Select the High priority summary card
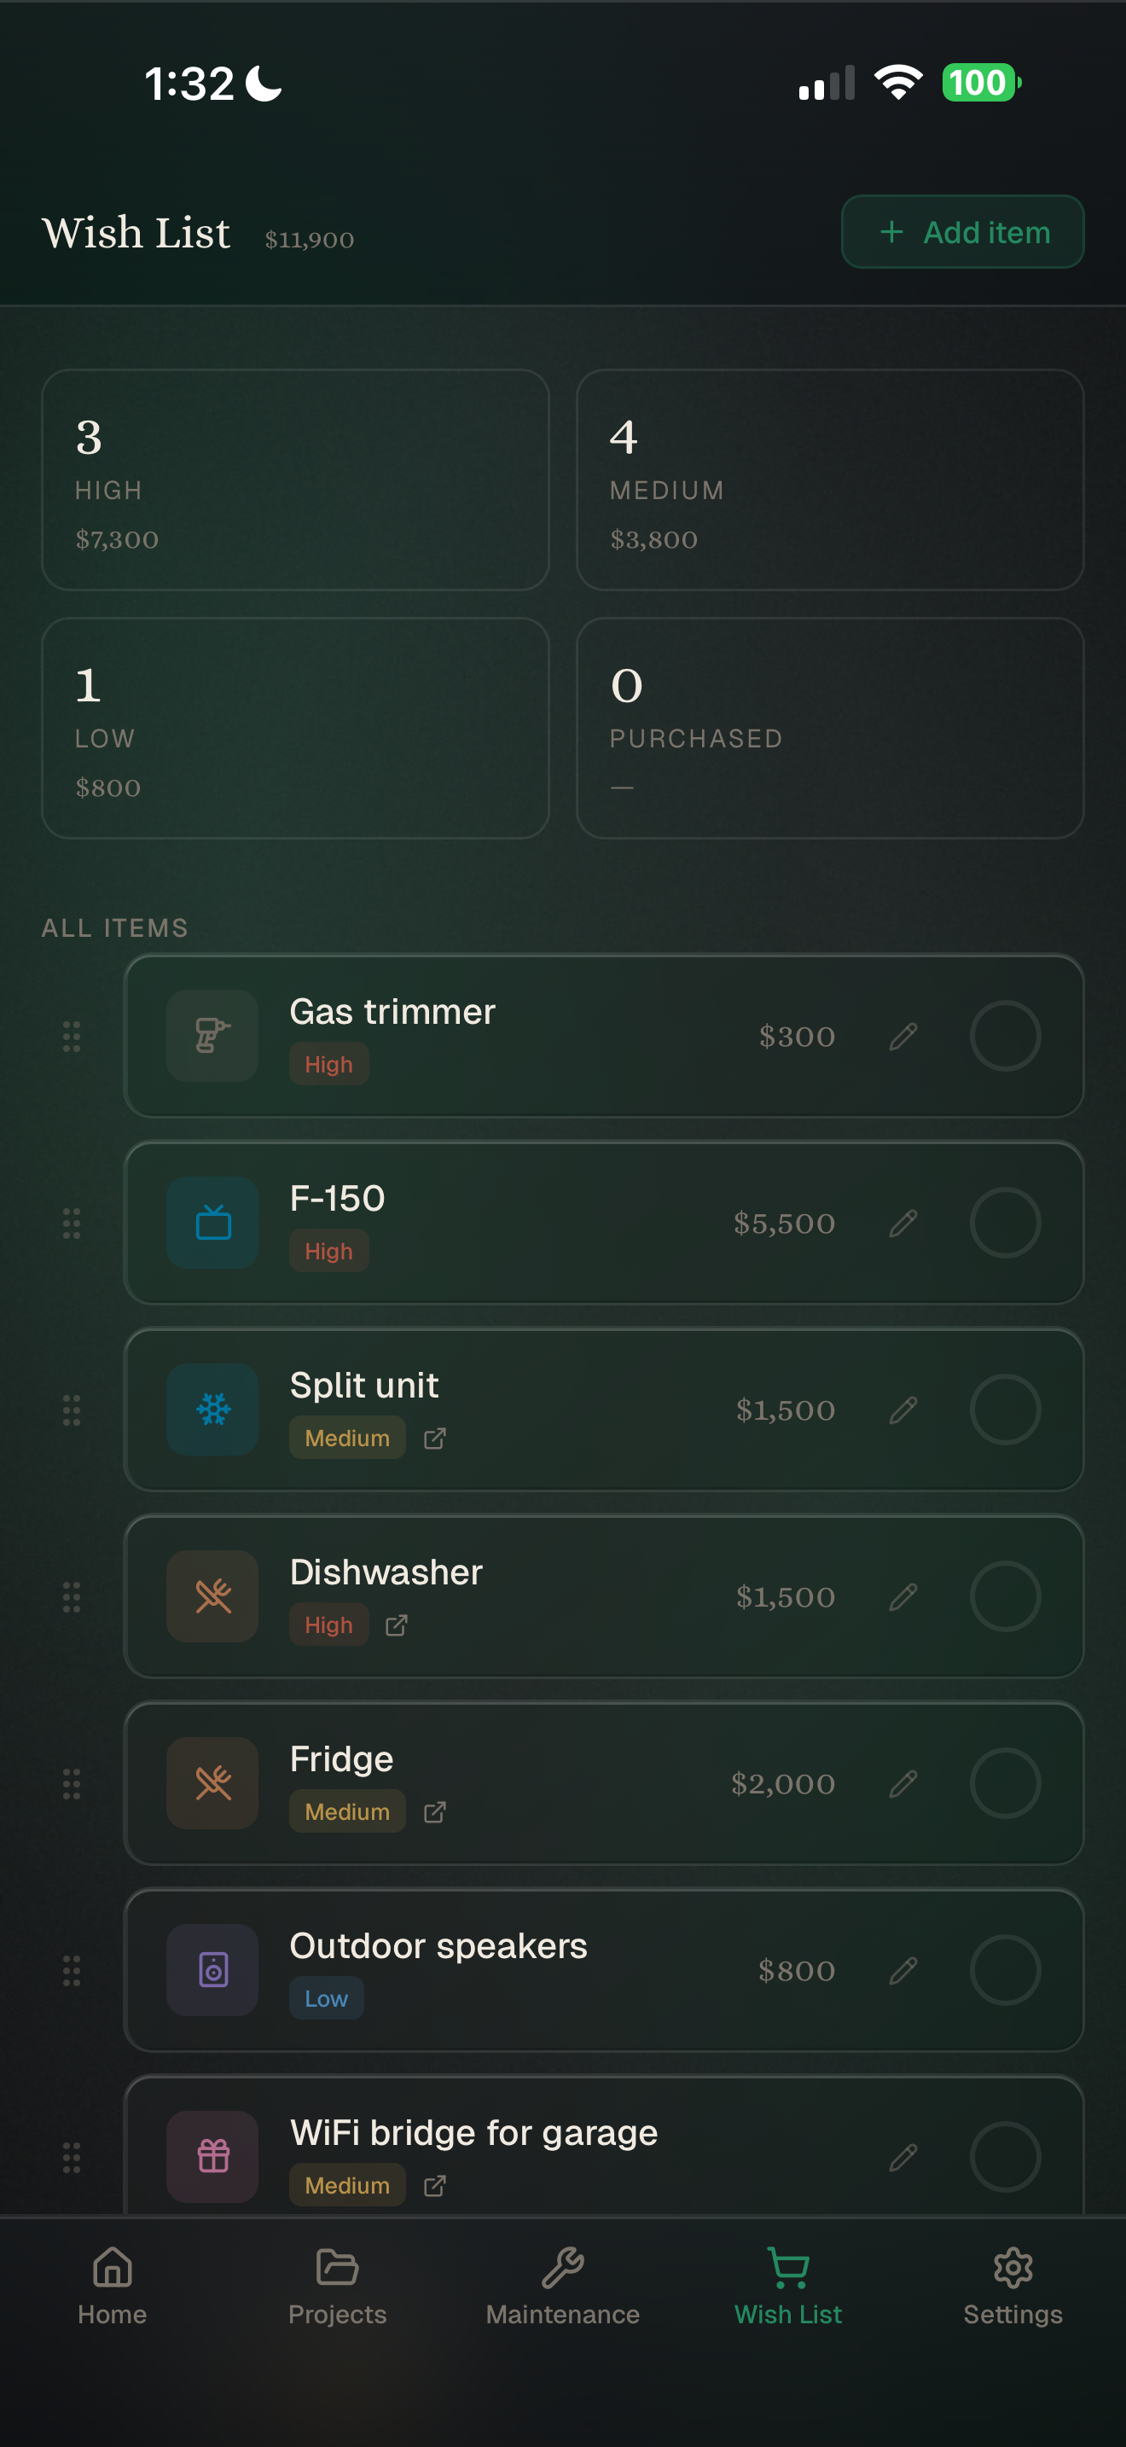The height and width of the screenshot is (2447, 1126). point(295,480)
